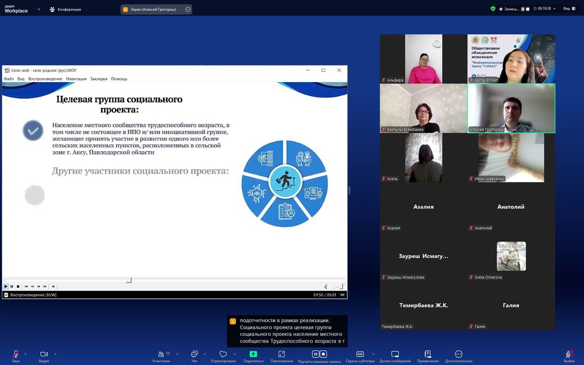
Task: Open the Воспроизведение menu in media player
Action: 45,79
